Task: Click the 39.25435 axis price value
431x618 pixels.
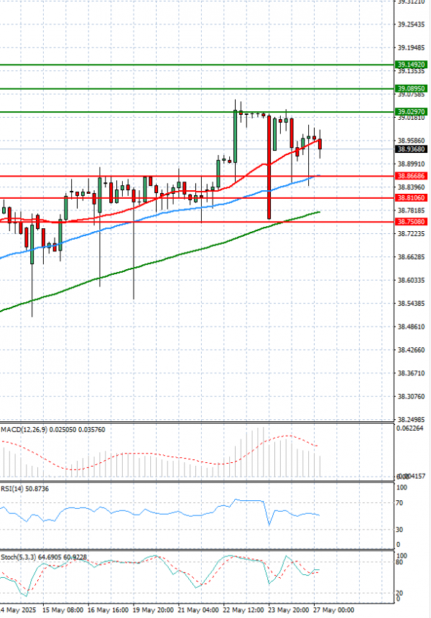Action: click(x=411, y=24)
